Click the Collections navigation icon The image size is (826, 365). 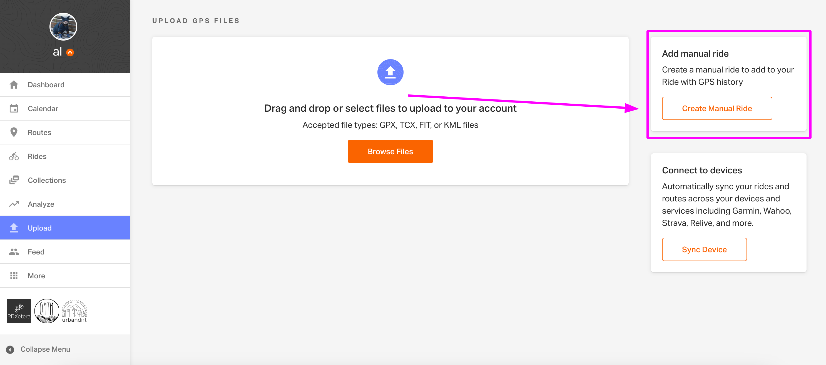point(14,180)
